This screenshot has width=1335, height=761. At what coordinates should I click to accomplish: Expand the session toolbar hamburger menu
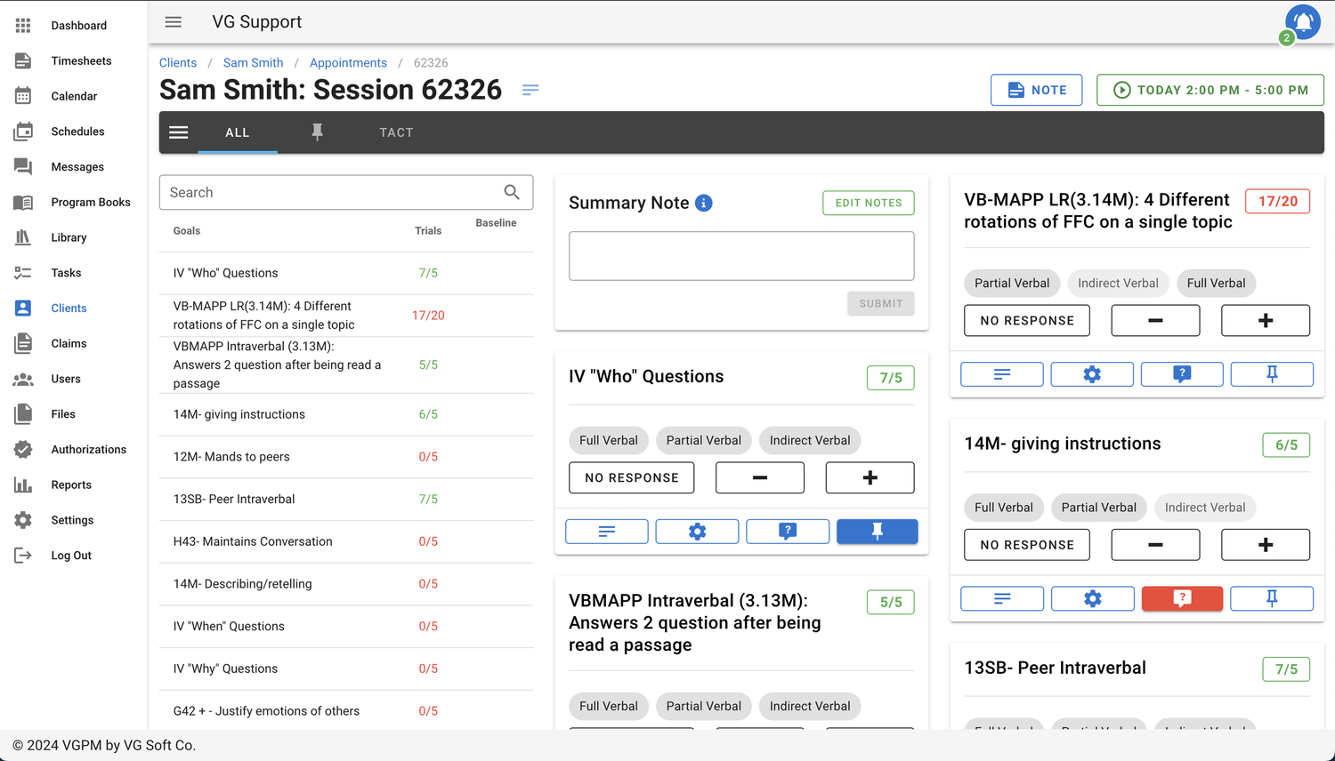(179, 132)
